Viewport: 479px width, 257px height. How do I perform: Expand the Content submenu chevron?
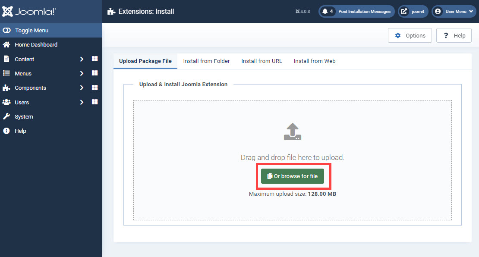82,59
